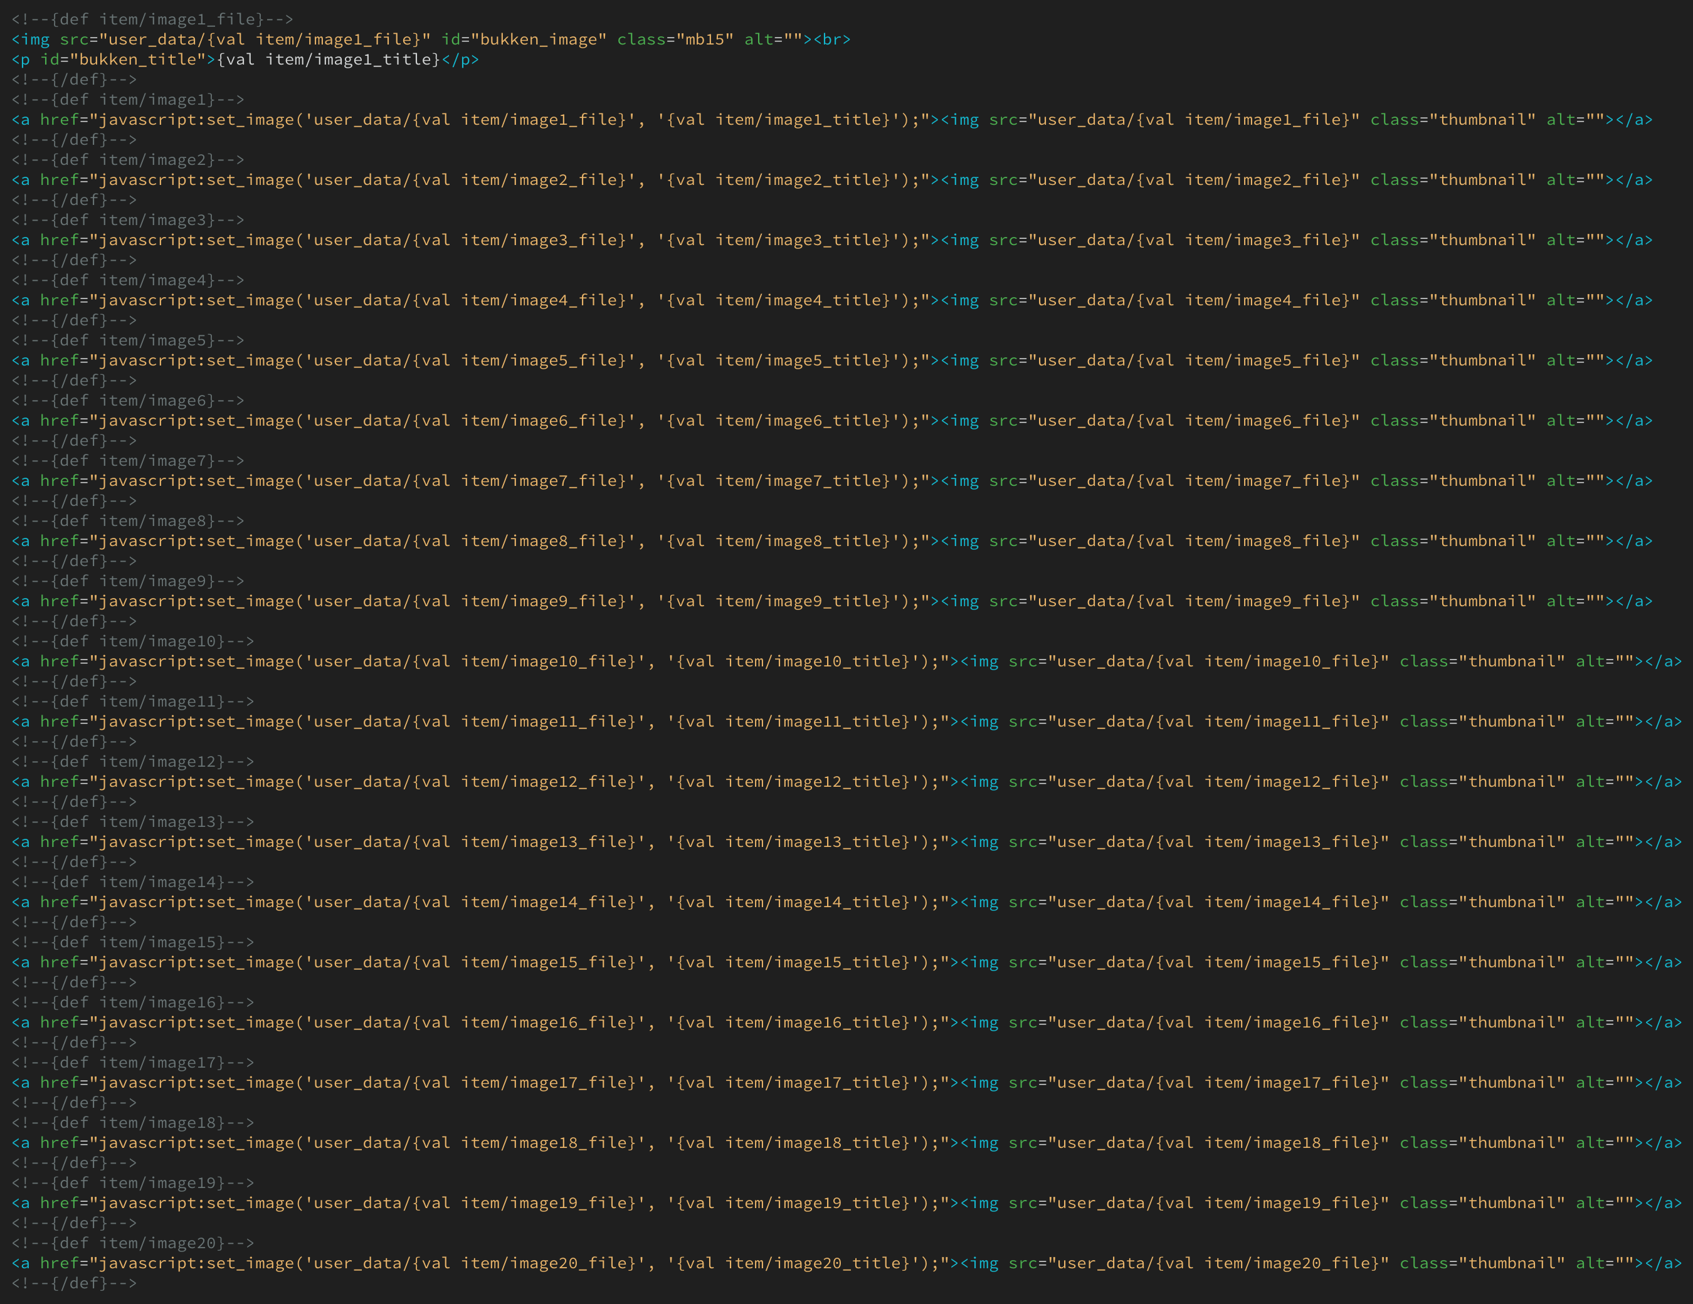
Task: Click the comment '<!--{def item/image2}-->'
Action: tap(128, 160)
